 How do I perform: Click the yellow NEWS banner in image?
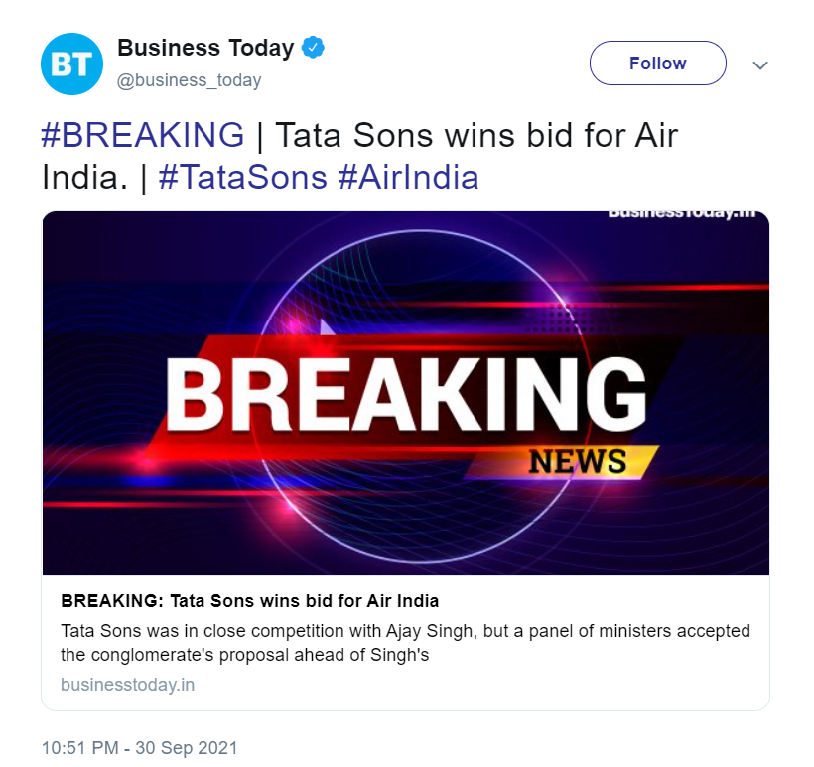[578, 461]
